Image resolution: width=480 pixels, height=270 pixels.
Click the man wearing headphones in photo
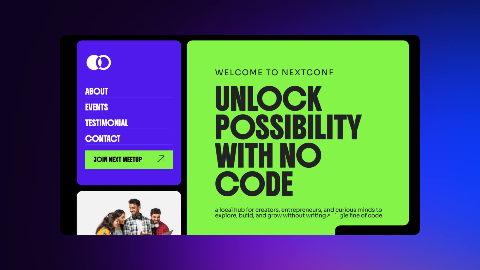pos(135,217)
